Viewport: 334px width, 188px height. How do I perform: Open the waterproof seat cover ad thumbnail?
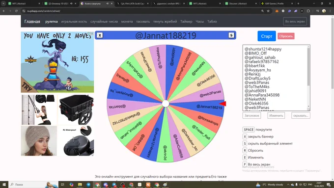pyautogui.click(x=76, y=141)
